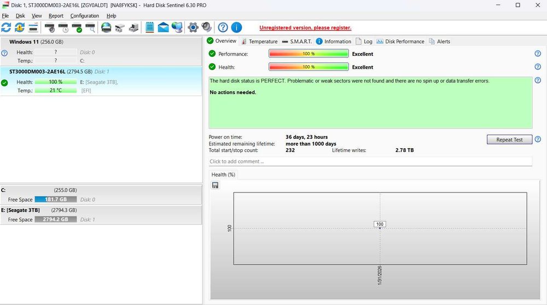Open the Help menu

pyautogui.click(x=111, y=16)
